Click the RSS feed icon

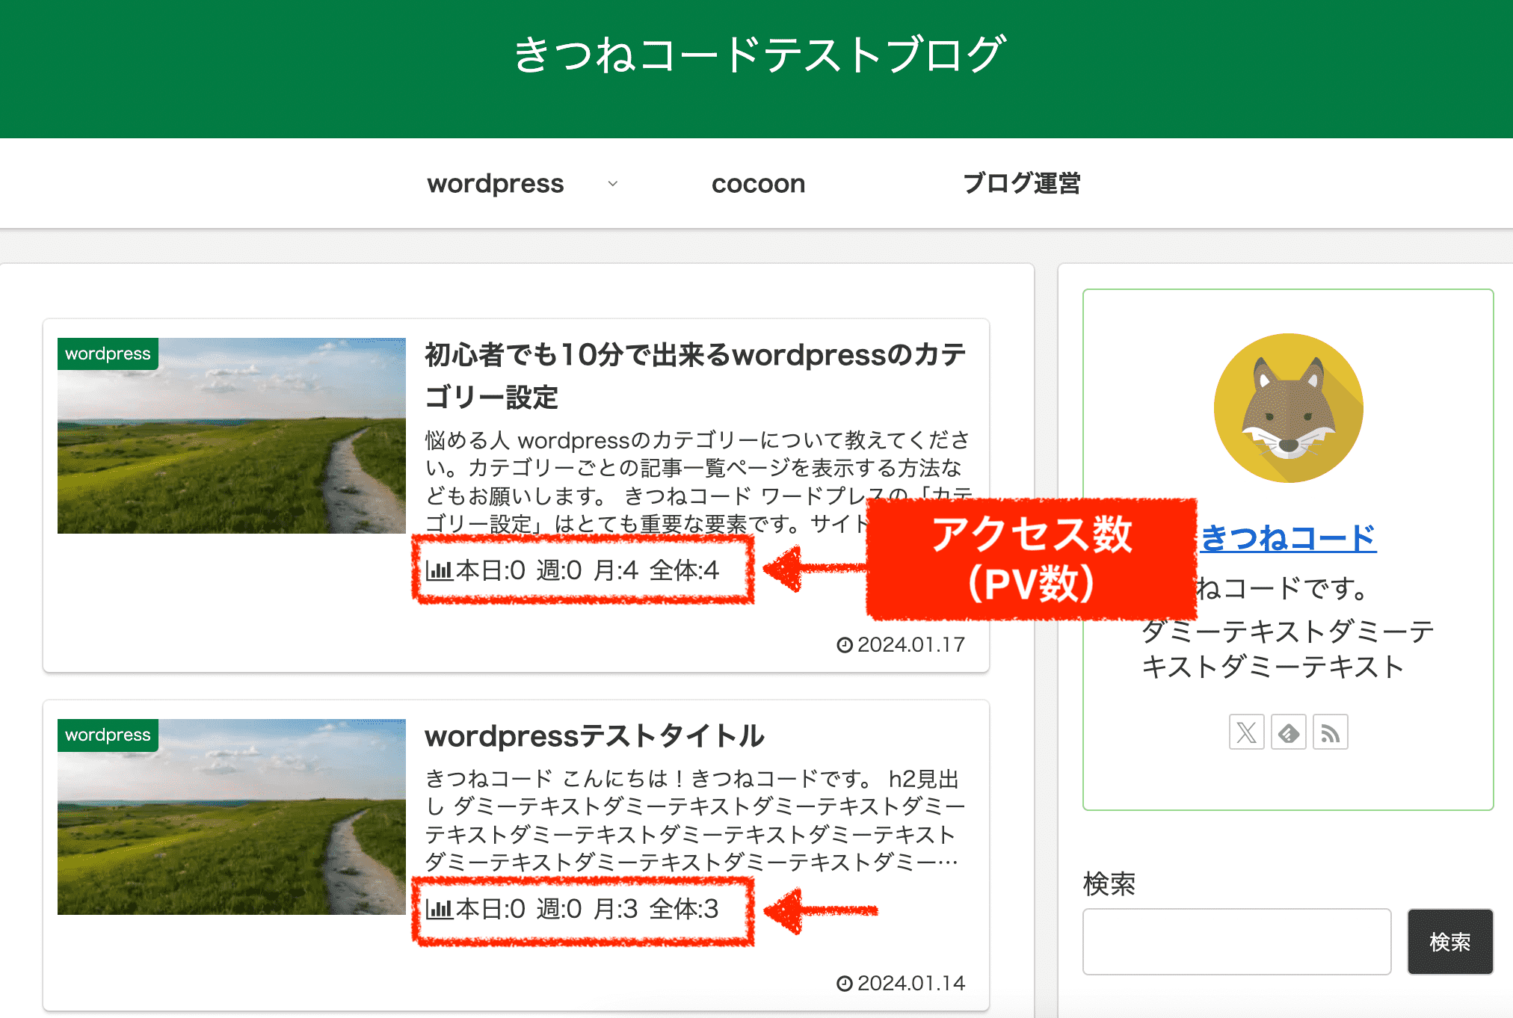point(1330,732)
